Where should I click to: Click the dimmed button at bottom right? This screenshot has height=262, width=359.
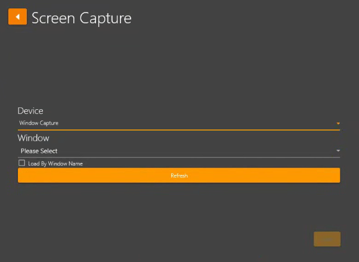pyautogui.click(x=327, y=239)
